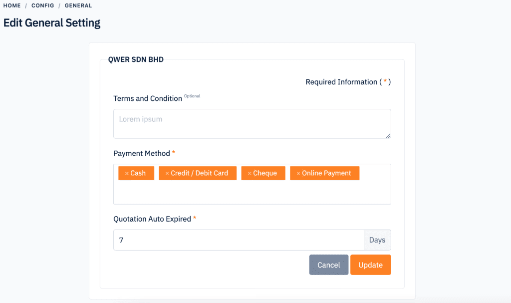Go to HOME breadcrumb
The height and width of the screenshot is (303, 511).
tap(12, 5)
